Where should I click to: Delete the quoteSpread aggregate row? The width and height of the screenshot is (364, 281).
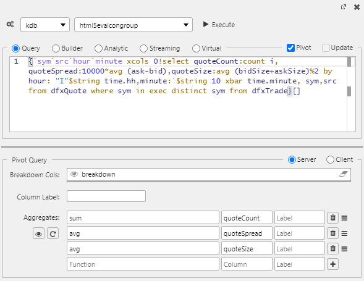(x=332, y=233)
